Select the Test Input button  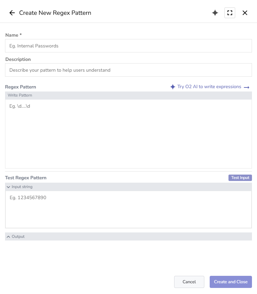pos(240,178)
